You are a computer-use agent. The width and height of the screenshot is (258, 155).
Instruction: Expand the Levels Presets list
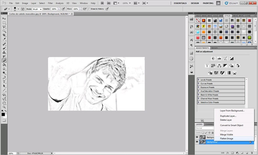tap(198, 80)
